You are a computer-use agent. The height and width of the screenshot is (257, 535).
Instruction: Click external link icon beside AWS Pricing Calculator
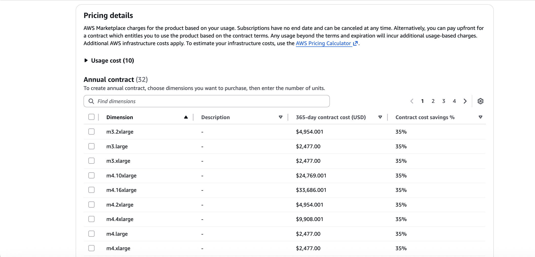coord(355,43)
